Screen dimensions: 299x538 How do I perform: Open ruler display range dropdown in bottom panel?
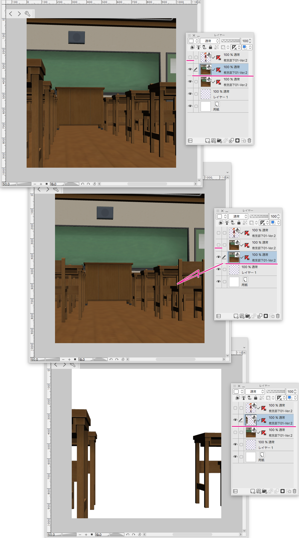click(281, 398)
